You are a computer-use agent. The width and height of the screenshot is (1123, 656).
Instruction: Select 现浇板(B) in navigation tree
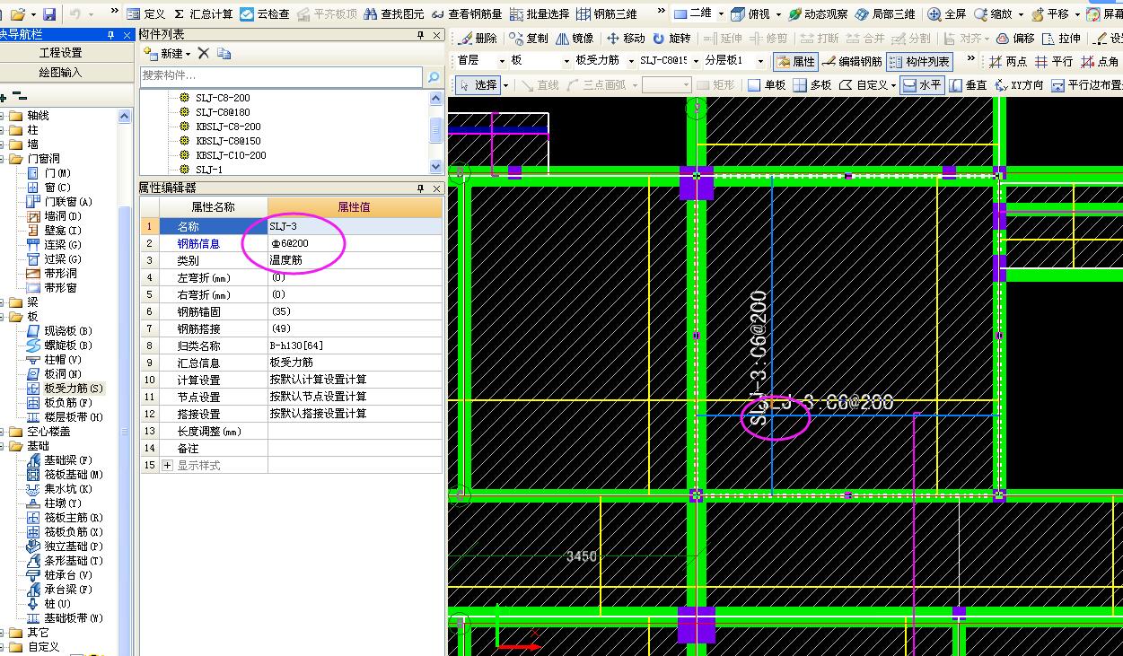68,331
